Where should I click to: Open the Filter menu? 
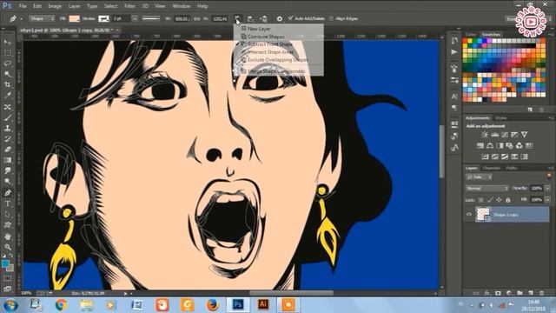[x=129, y=6]
